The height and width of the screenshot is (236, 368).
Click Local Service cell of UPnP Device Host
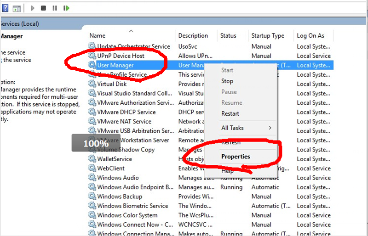314,56
